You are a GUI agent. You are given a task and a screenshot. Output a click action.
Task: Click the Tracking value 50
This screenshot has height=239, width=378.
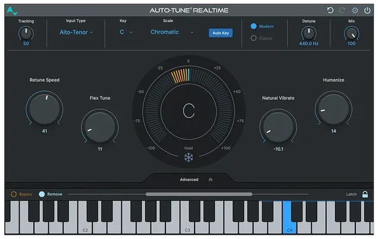(26, 43)
